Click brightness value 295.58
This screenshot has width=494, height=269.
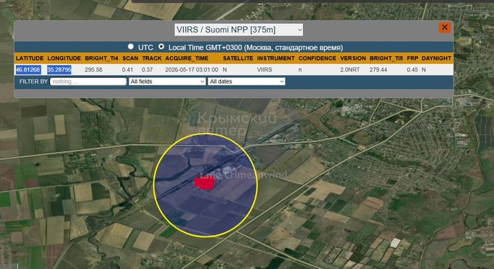tap(94, 70)
